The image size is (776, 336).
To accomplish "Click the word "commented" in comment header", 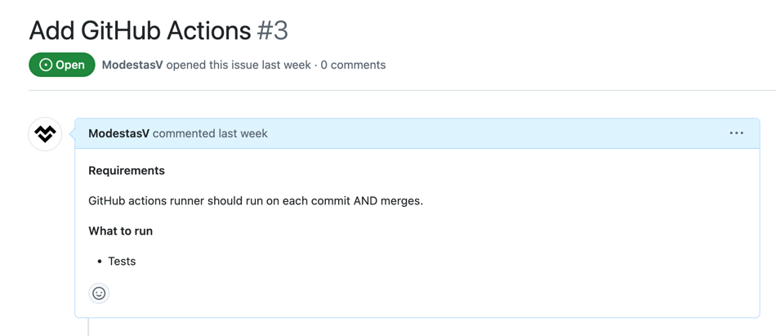I will [184, 133].
